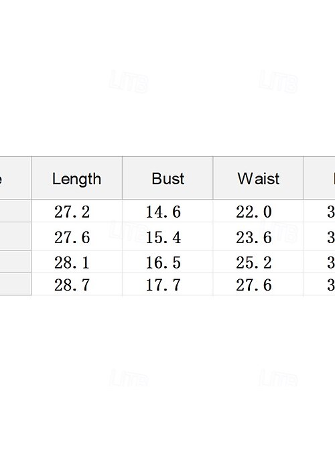Image resolution: width=335 pixels, height=452 pixels.
Task: Click the Length cell showing 28.1
Action: click(x=77, y=261)
